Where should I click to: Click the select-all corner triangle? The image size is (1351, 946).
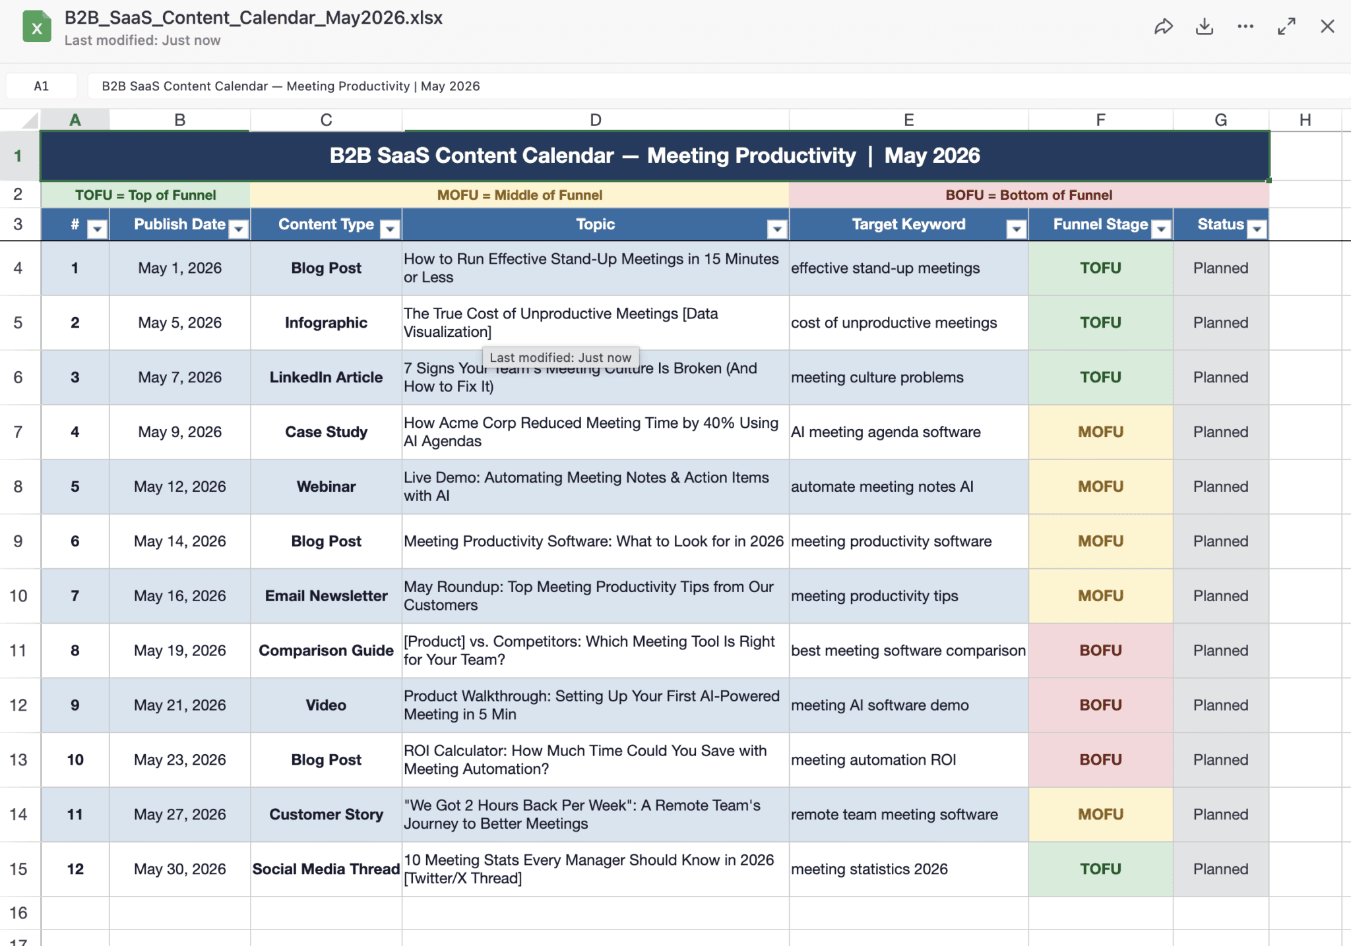pos(30,120)
